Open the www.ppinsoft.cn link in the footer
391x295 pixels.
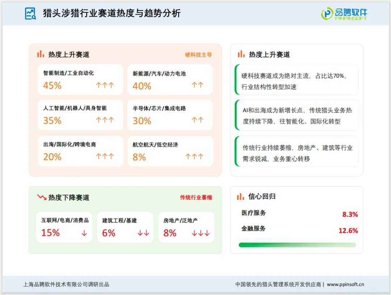[x=345, y=284]
